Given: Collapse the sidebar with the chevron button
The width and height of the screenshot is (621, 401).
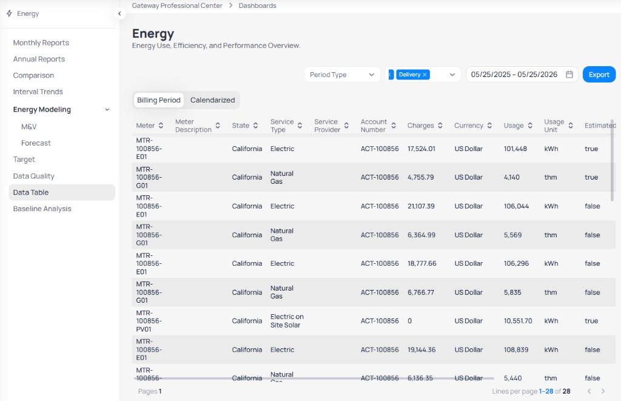Looking at the screenshot, I should point(119,13).
